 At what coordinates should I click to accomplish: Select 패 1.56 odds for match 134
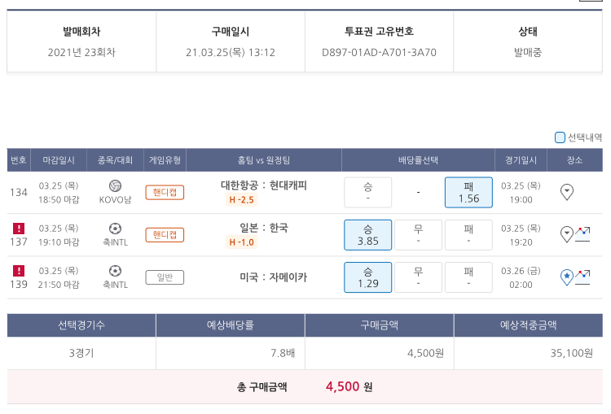pyautogui.click(x=468, y=193)
